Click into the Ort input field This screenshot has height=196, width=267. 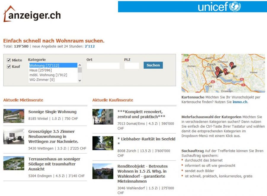103,66
